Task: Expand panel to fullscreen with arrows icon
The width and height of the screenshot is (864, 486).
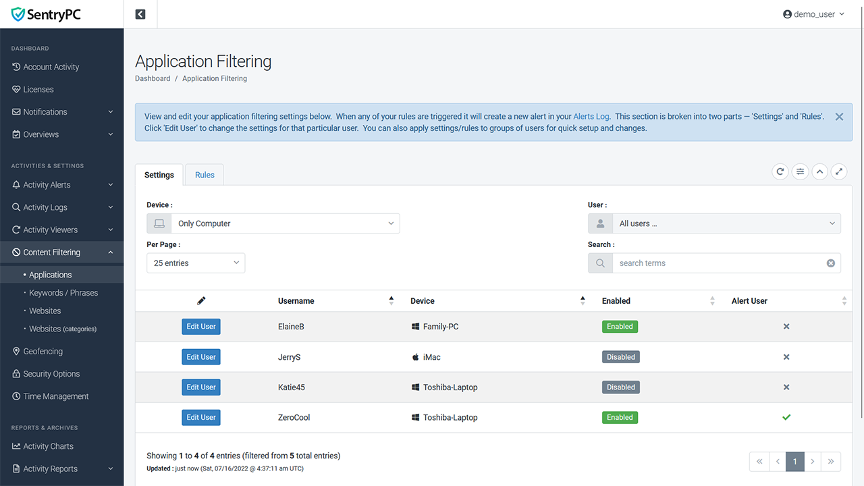Action: [838, 171]
